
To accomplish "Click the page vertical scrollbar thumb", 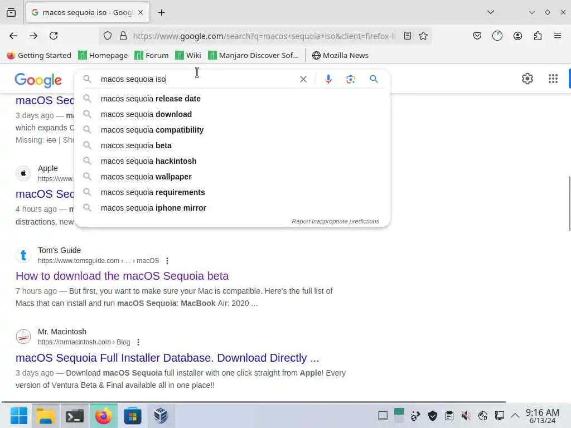I will [x=569, y=203].
